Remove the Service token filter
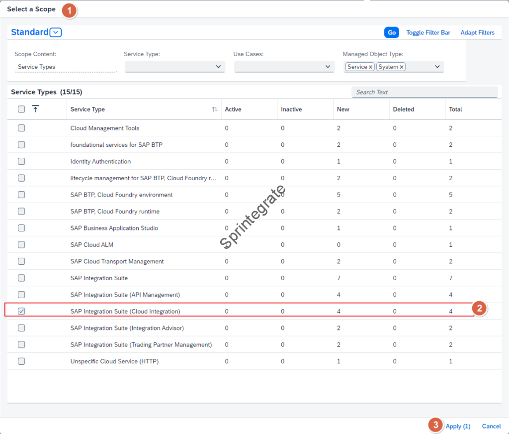The height and width of the screenshot is (434, 509). coord(371,66)
